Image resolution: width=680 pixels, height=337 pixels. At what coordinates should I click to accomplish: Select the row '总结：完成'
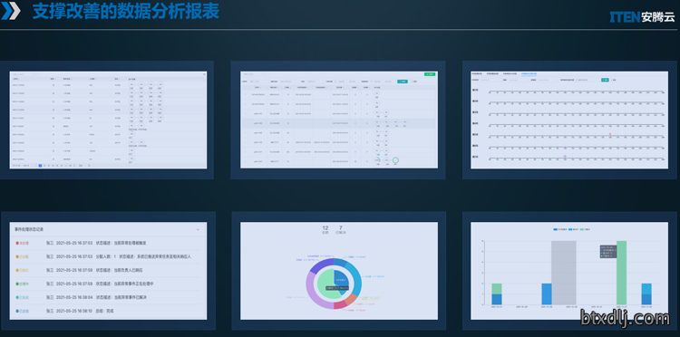point(108,311)
